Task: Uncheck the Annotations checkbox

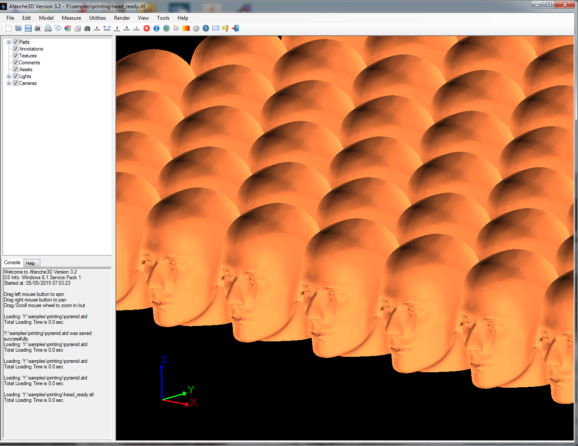Action: pyautogui.click(x=15, y=49)
